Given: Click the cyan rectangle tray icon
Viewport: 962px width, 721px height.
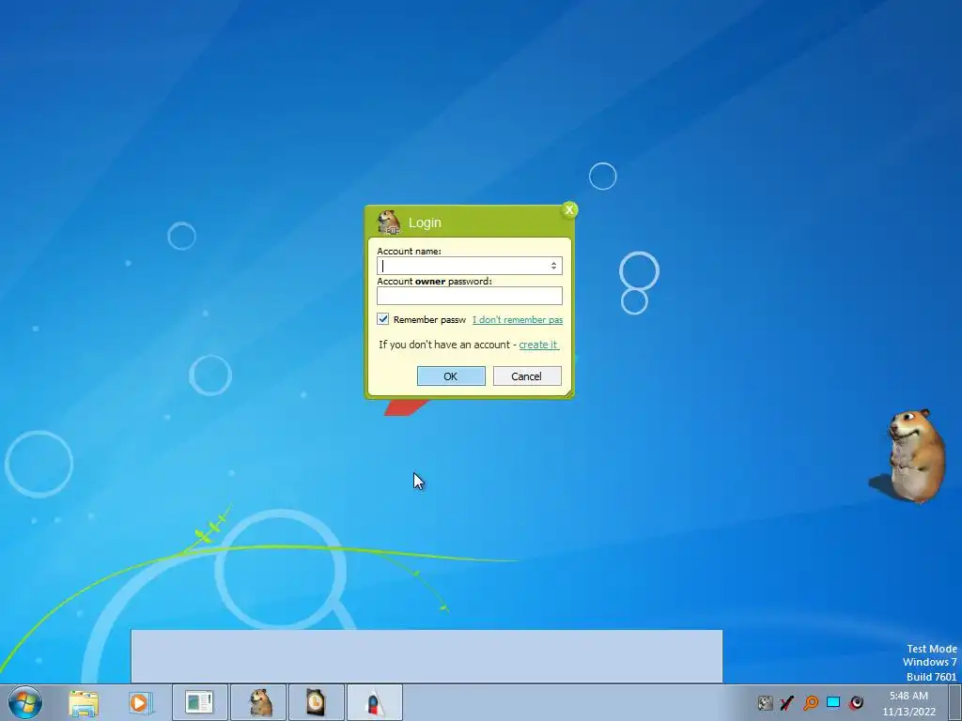Looking at the screenshot, I should pos(833,702).
